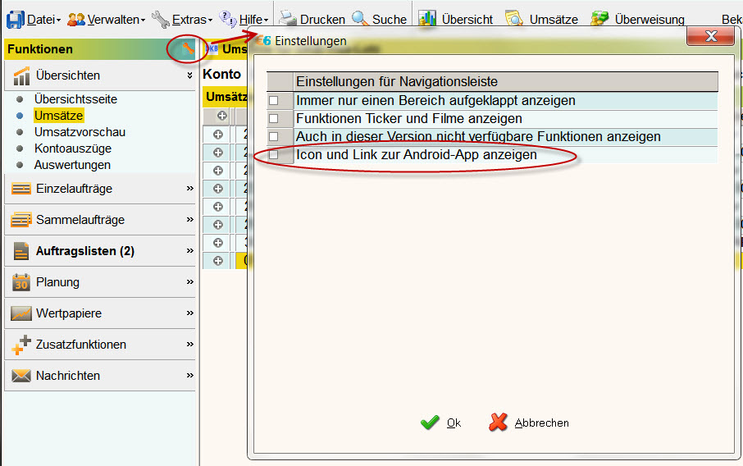
Task: Click the Zusatzfunktionen plus icon
Action: (x=21, y=345)
